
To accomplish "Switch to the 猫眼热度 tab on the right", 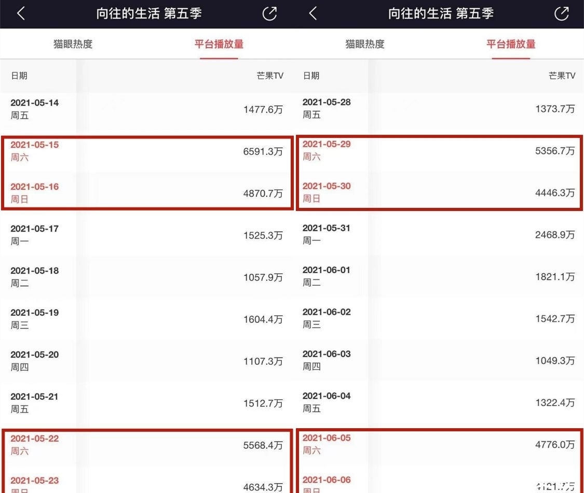I will point(363,44).
